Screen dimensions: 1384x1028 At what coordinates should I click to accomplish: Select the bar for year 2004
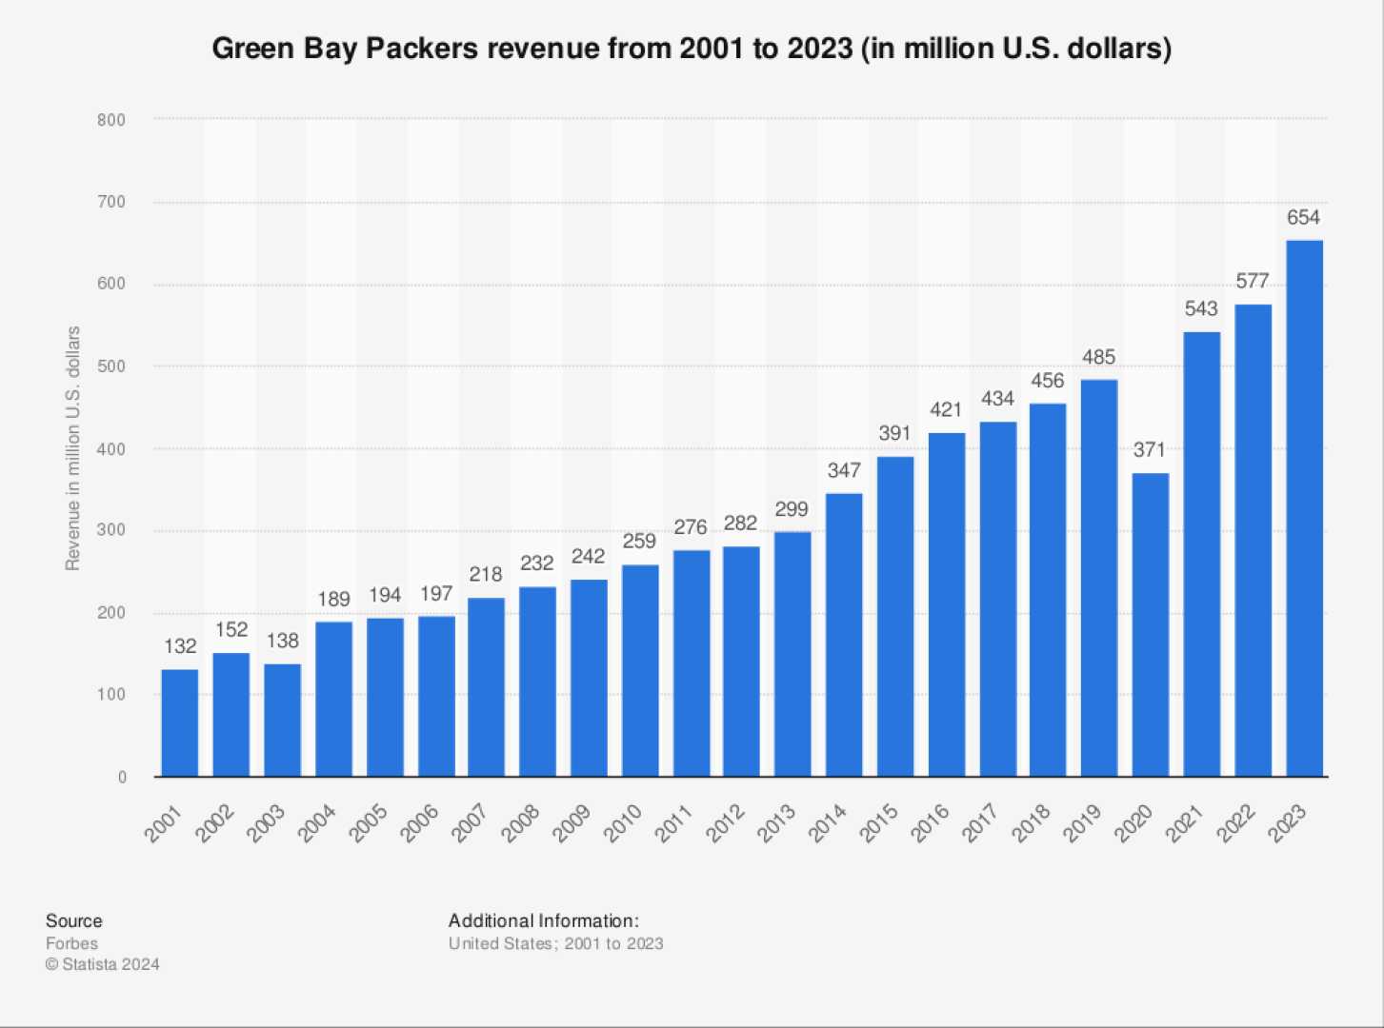(x=333, y=700)
